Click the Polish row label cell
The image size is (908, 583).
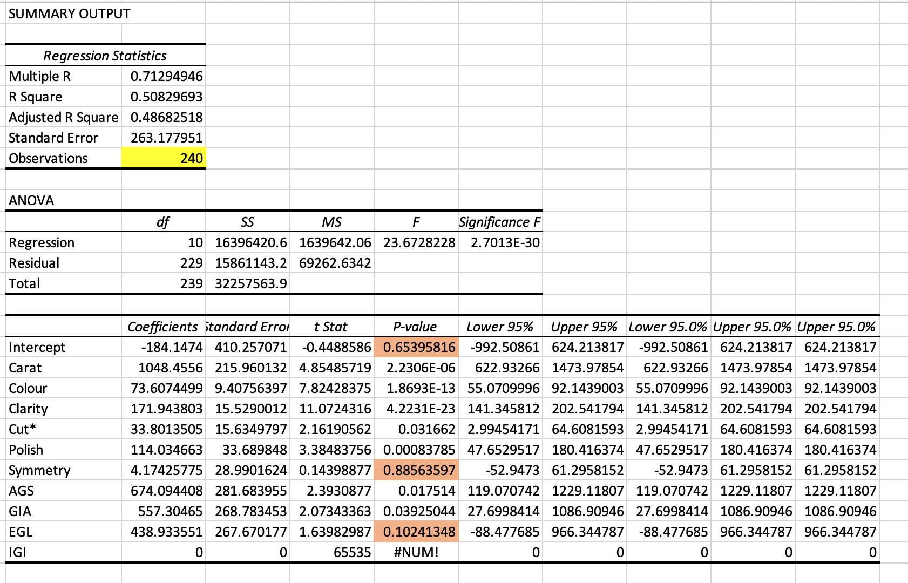click(x=64, y=450)
